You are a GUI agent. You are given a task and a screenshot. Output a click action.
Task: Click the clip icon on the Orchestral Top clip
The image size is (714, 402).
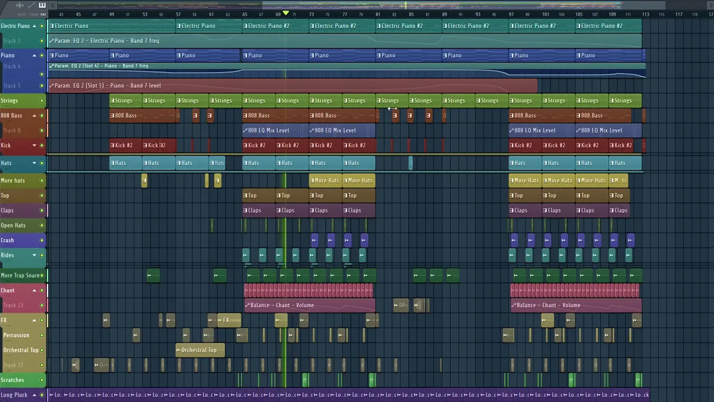click(180, 350)
